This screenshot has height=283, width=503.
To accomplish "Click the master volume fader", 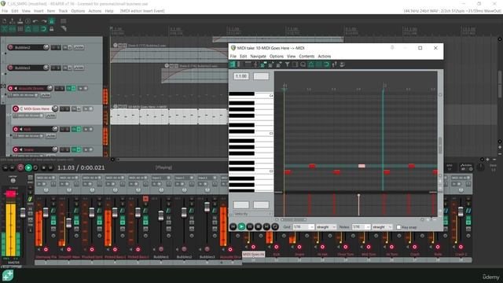I will [x=23, y=212].
